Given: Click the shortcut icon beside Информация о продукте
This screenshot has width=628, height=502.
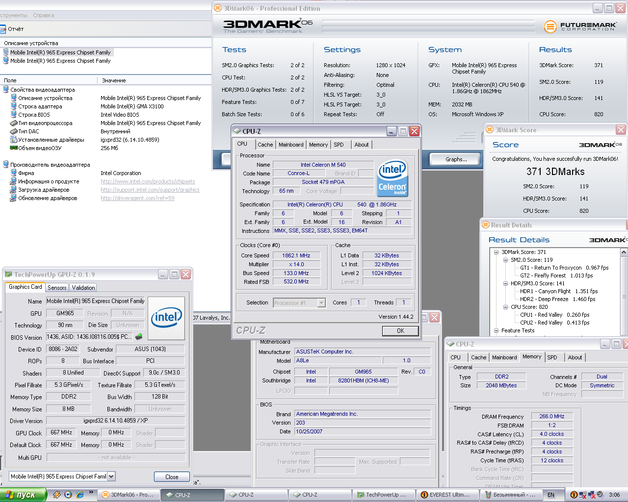Looking at the screenshot, I should coord(14,181).
